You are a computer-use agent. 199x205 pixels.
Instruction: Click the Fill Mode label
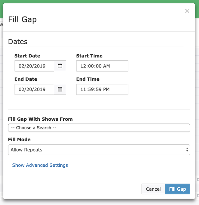point(19,140)
